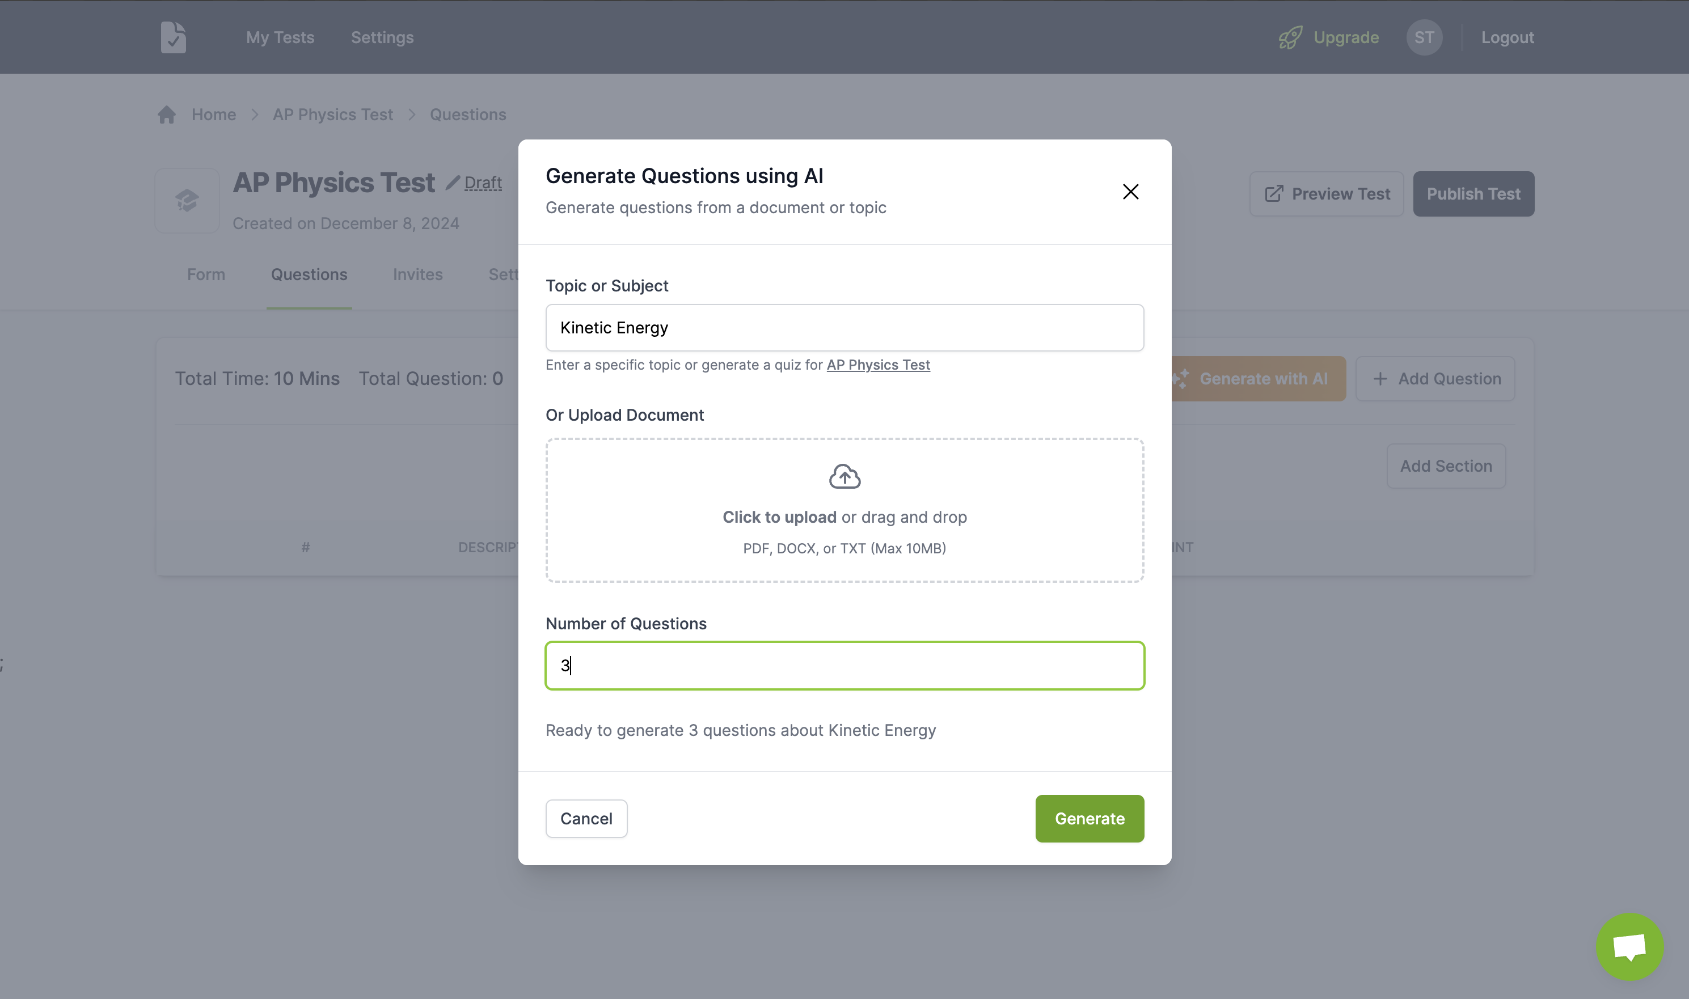The width and height of the screenshot is (1689, 999).
Task: Open the My Tests menu
Action: pyautogui.click(x=280, y=37)
